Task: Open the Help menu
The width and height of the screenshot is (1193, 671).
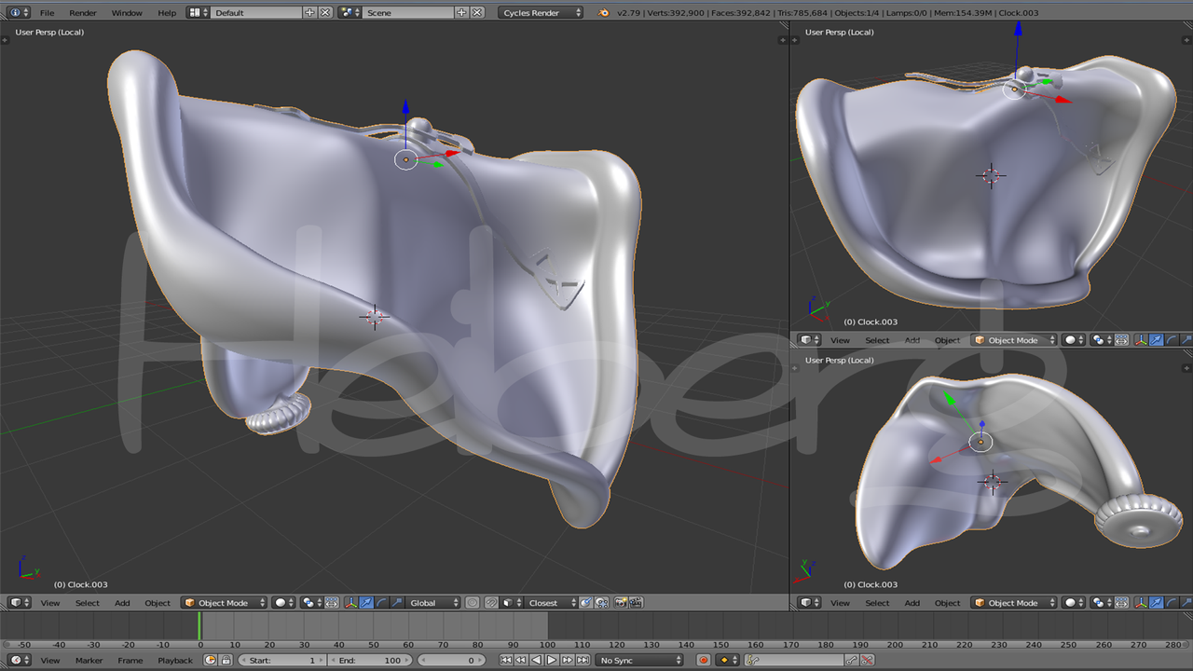Action: (x=167, y=13)
